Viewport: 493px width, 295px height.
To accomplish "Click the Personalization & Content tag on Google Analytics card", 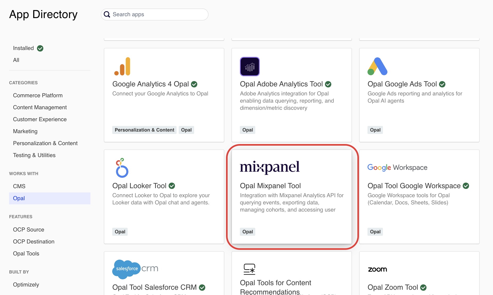I will 144,130.
